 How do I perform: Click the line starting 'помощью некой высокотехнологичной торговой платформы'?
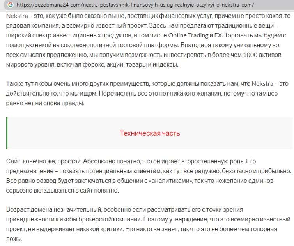click(142, 45)
